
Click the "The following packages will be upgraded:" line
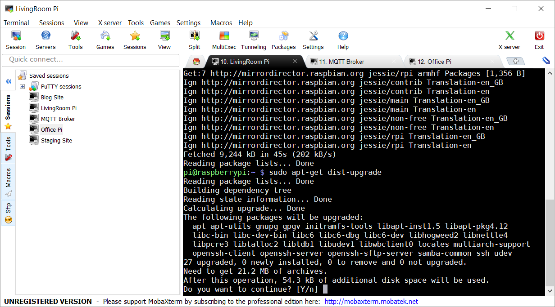coord(273,217)
